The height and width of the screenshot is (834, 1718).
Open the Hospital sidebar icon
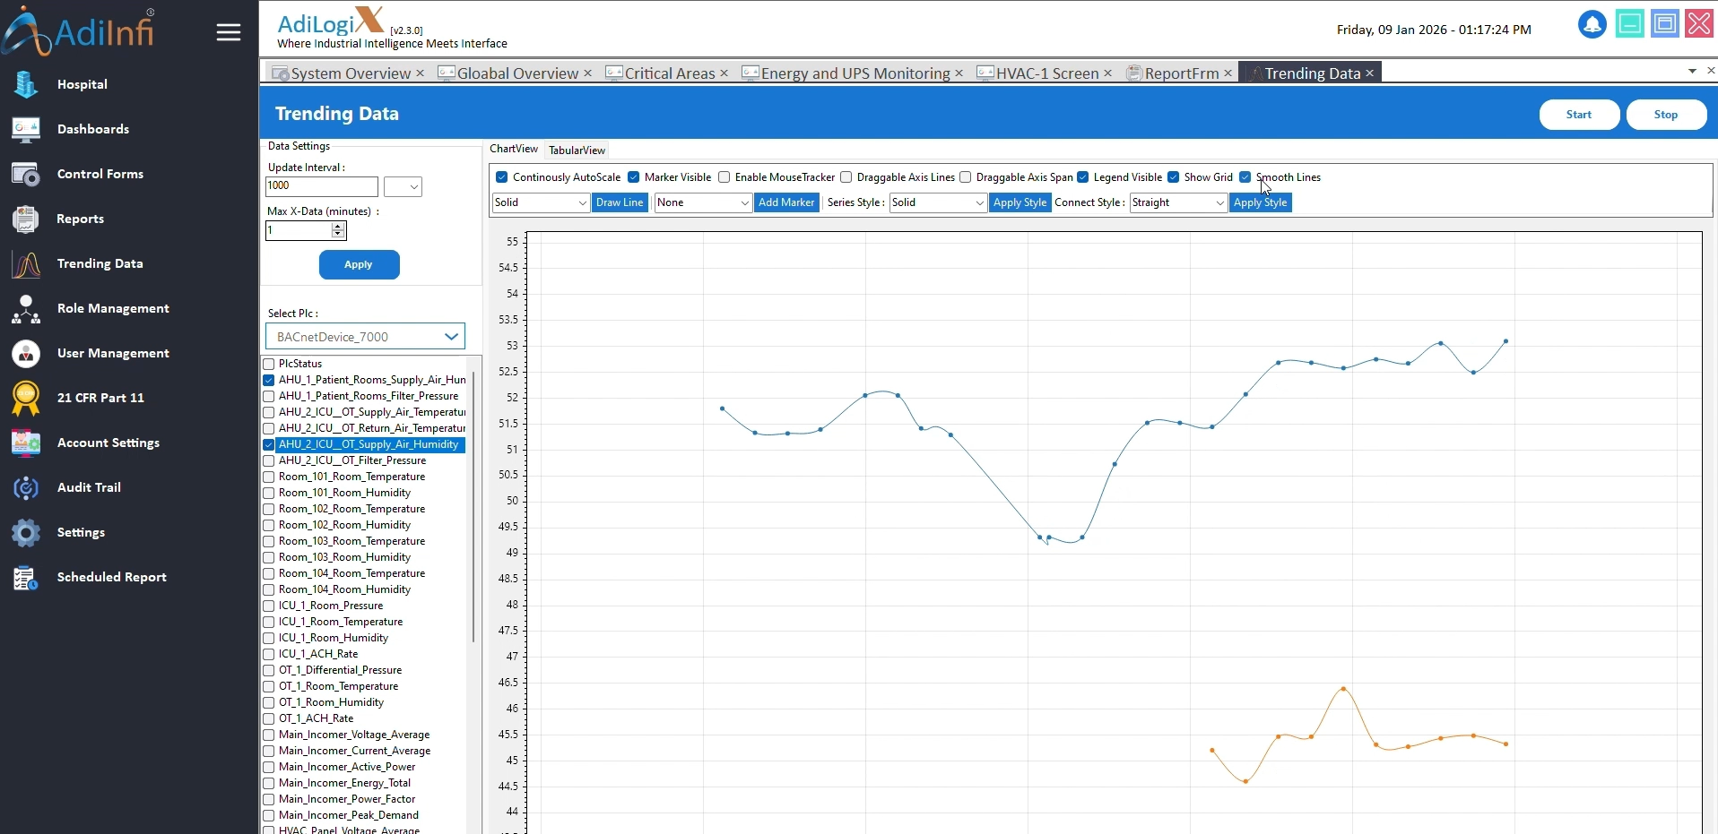[x=26, y=84]
